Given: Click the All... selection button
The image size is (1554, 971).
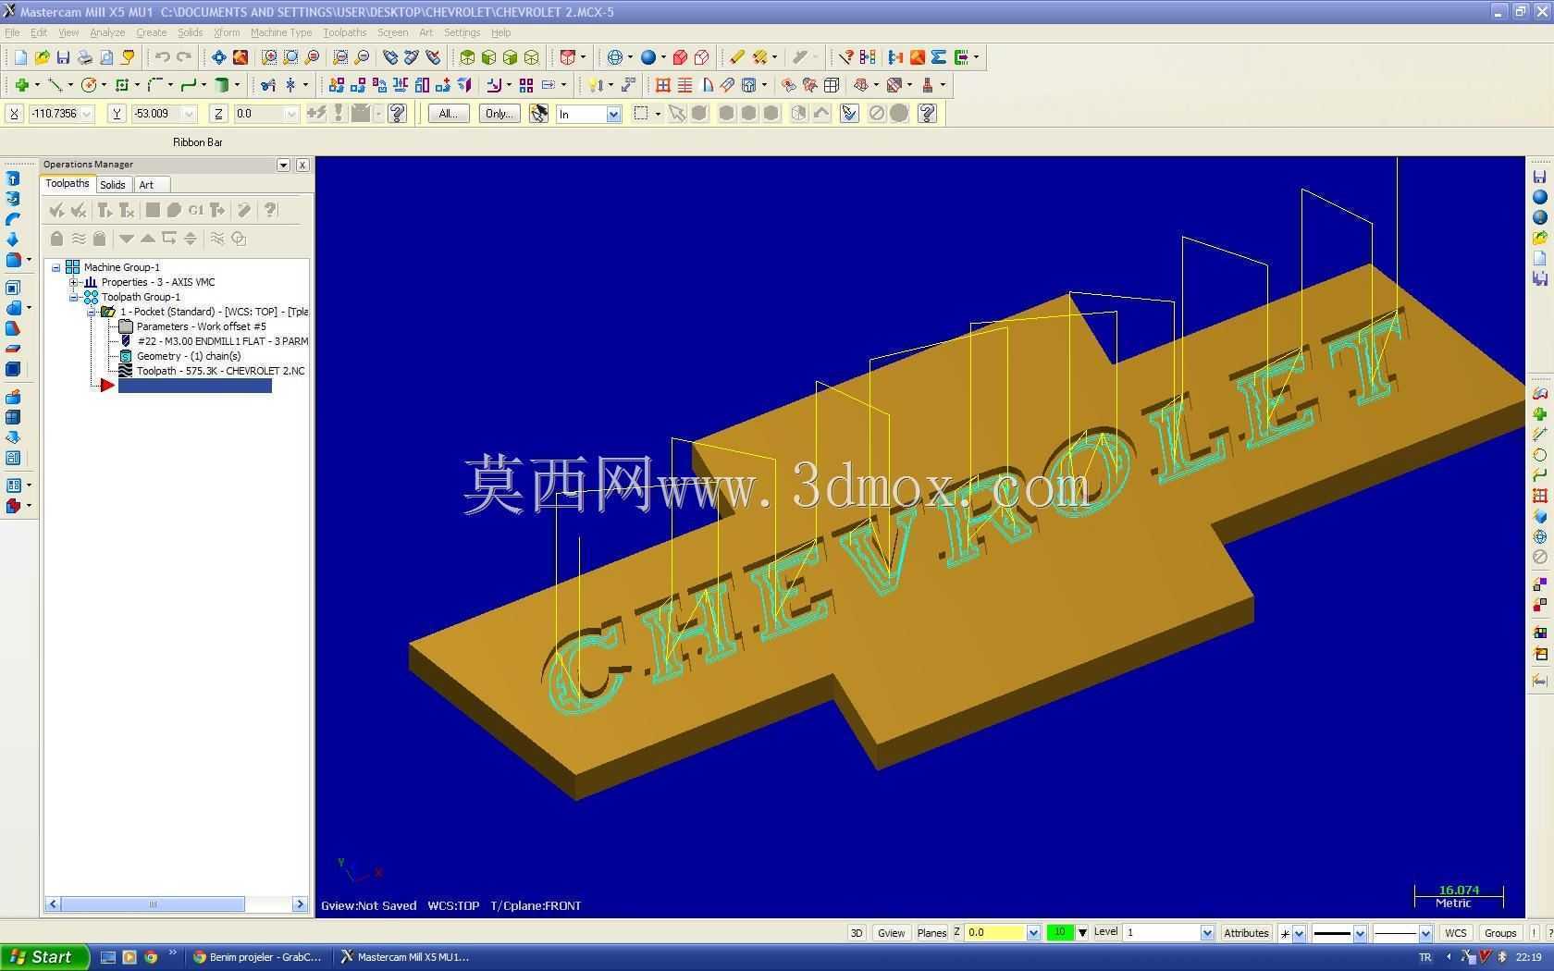Looking at the screenshot, I should click(449, 114).
